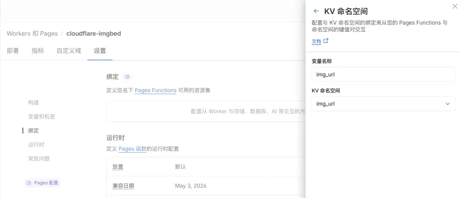Switch to the 指标 tab
Viewport: 459px width, 198px height.
tap(38, 51)
